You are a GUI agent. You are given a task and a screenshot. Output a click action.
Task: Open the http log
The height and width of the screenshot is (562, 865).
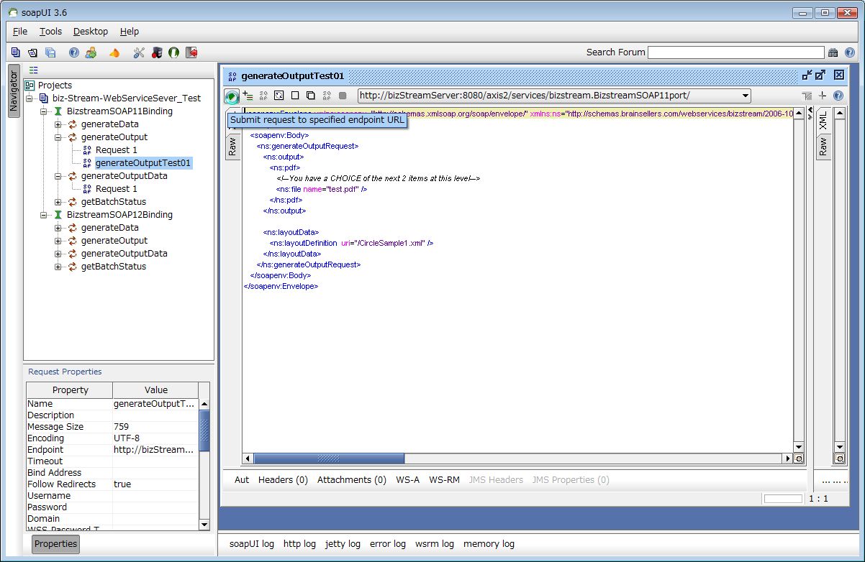tap(299, 544)
